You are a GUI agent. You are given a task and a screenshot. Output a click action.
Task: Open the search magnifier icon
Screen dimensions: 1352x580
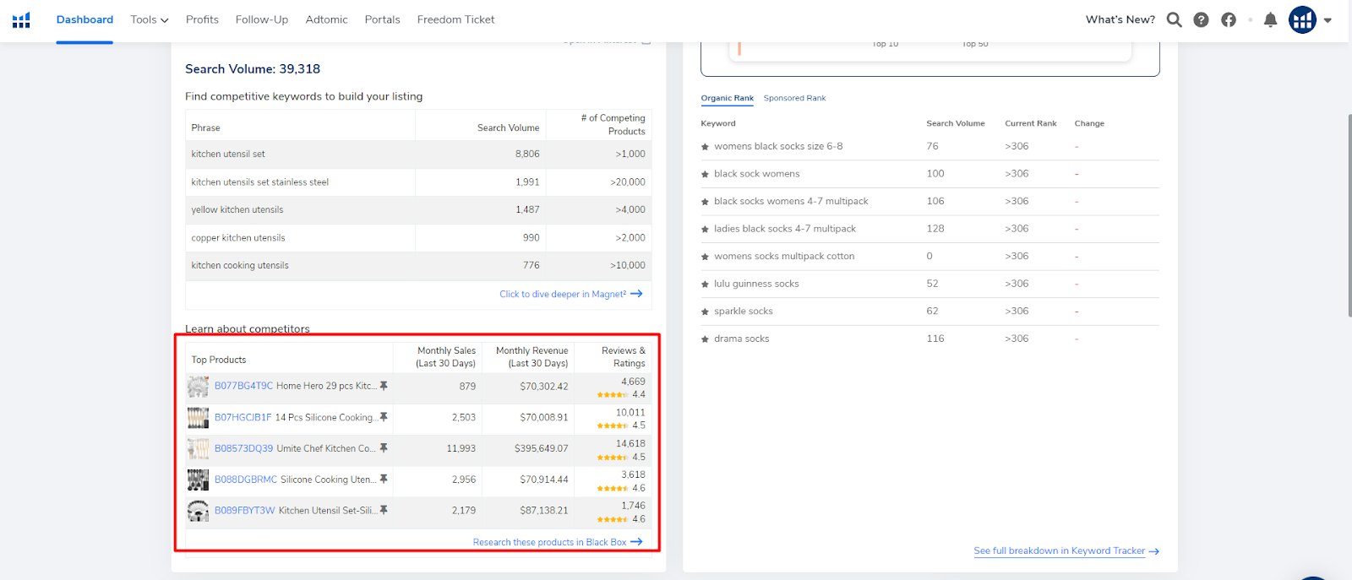tap(1174, 19)
